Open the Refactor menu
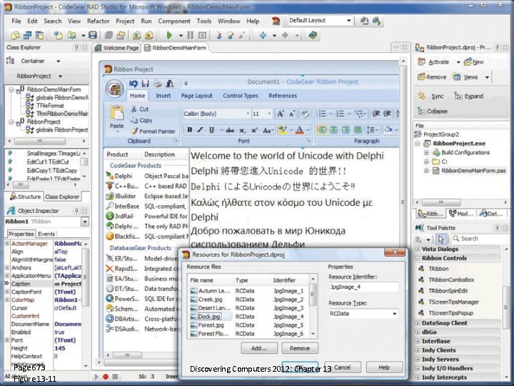 click(x=98, y=21)
